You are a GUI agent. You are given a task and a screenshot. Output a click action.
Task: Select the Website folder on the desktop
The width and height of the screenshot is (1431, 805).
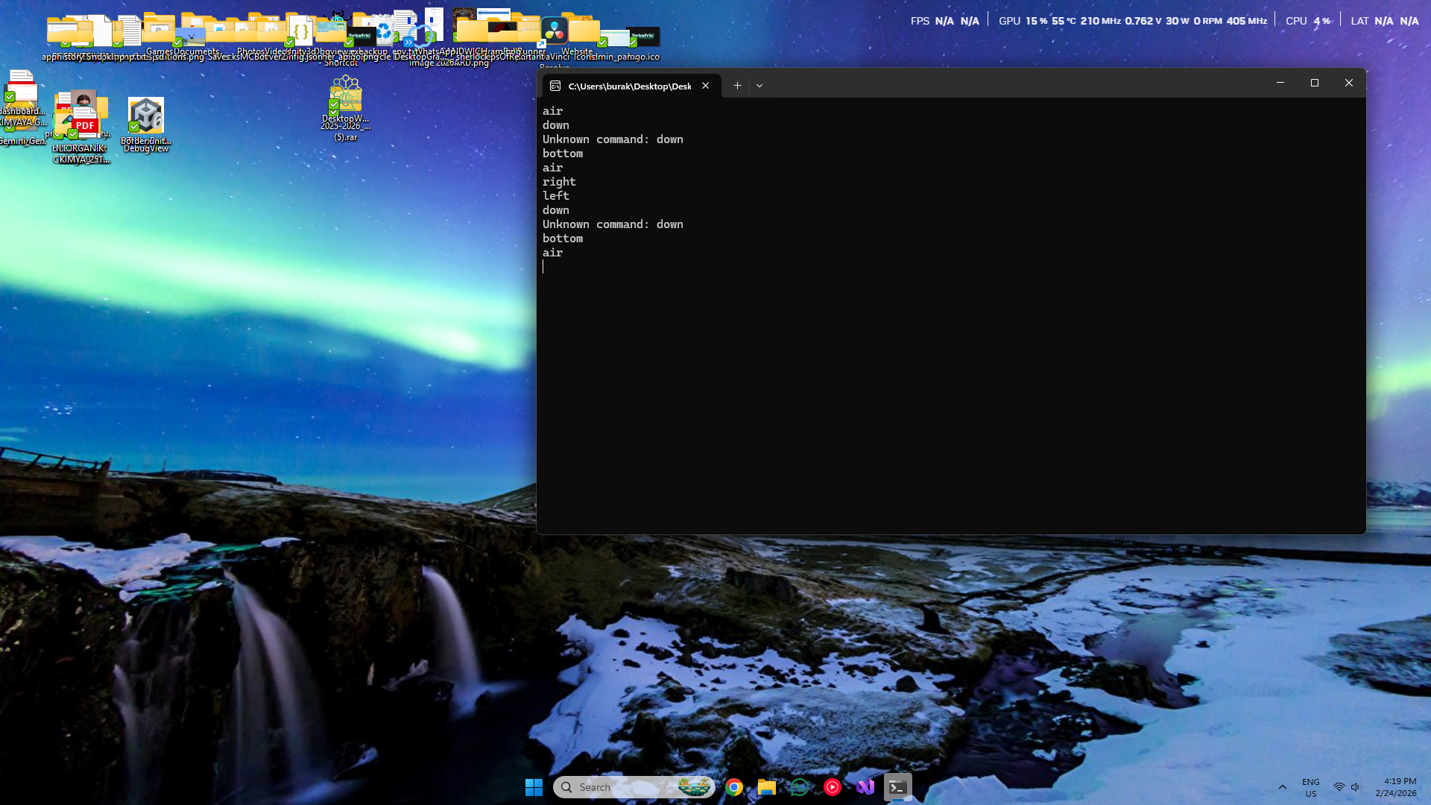tap(584, 30)
